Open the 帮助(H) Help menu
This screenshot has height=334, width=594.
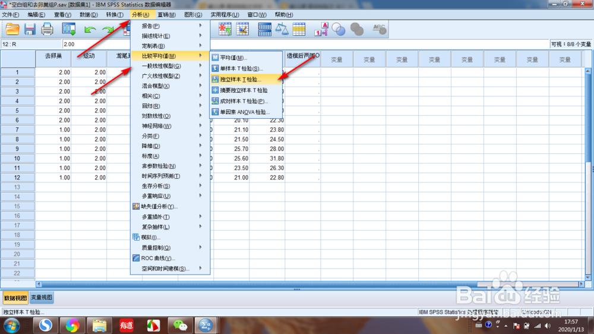284,14
